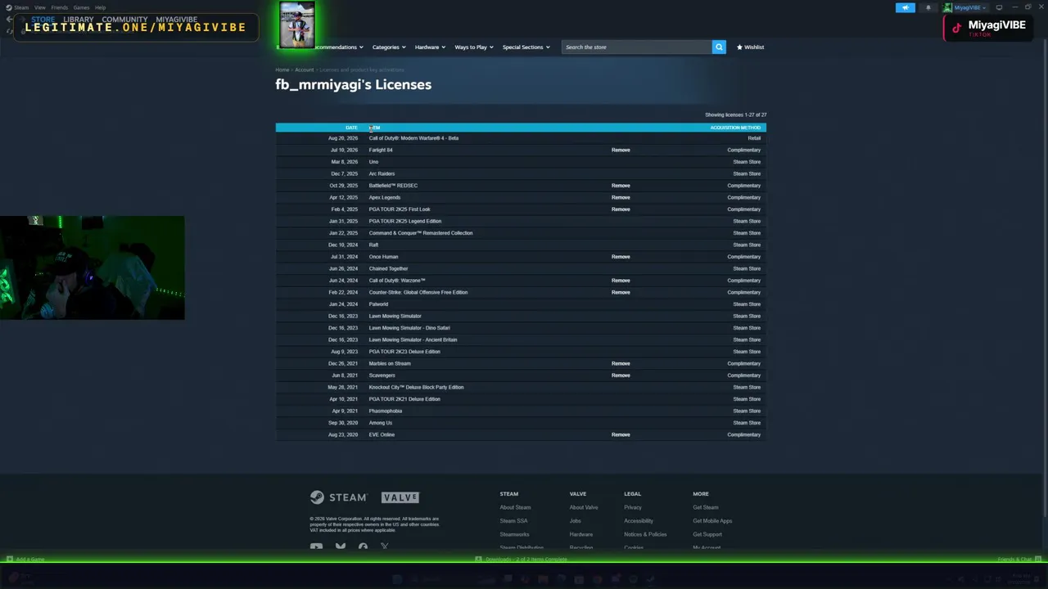Switch to the COMMUNITY tab

pyautogui.click(x=124, y=19)
